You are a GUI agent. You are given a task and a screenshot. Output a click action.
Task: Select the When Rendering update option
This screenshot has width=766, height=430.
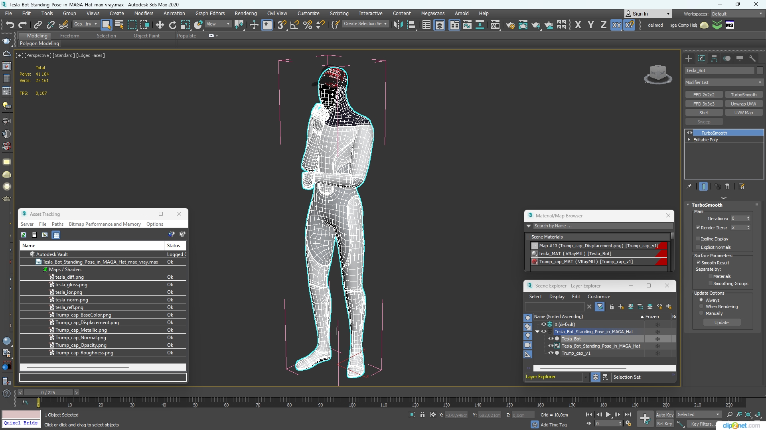point(701,307)
